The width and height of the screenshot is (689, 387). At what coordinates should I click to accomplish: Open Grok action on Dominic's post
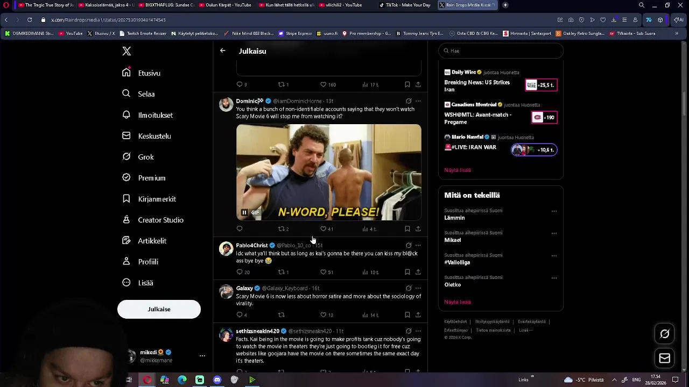tap(409, 101)
